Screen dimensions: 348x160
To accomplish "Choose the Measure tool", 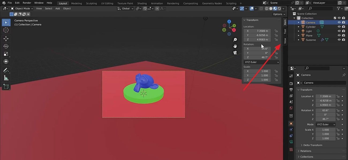I will [x=6, y=78].
